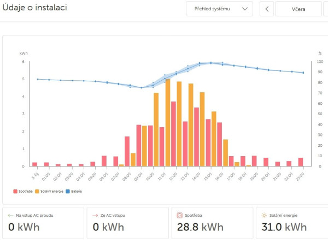Select the Na vstup AC proudu card
328x244 pixels.
[x=43, y=224]
